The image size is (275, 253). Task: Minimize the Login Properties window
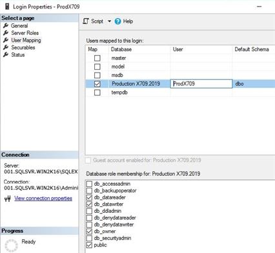[259, 6]
